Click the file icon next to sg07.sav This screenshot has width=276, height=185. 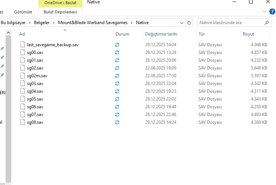[x=23, y=114]
